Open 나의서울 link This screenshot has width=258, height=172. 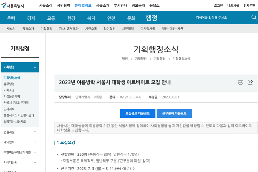point(233,6)
